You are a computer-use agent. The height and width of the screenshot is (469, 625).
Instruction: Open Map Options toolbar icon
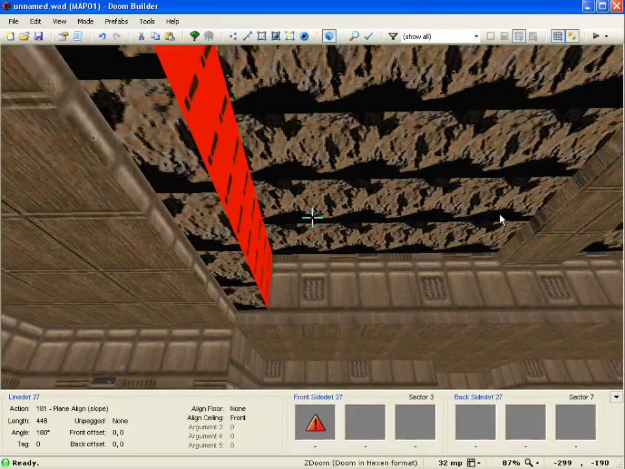[63, 36]
